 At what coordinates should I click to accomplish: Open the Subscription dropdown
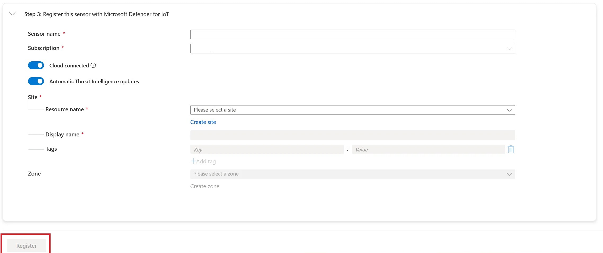(x=352, y=49)
